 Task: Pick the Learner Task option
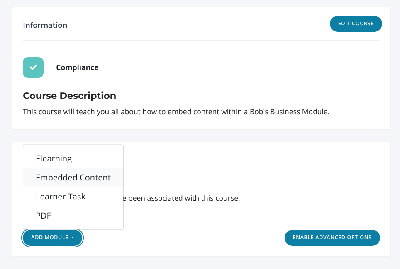click(x=61, y=197)
